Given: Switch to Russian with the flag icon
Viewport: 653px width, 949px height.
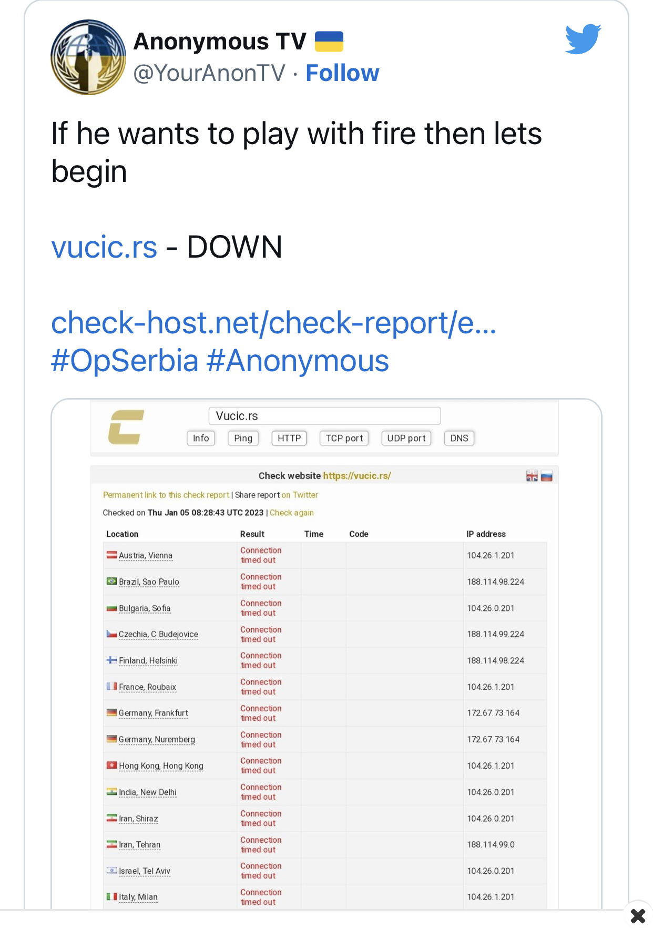Looking at the screenshot, I should tap(547, 476).
